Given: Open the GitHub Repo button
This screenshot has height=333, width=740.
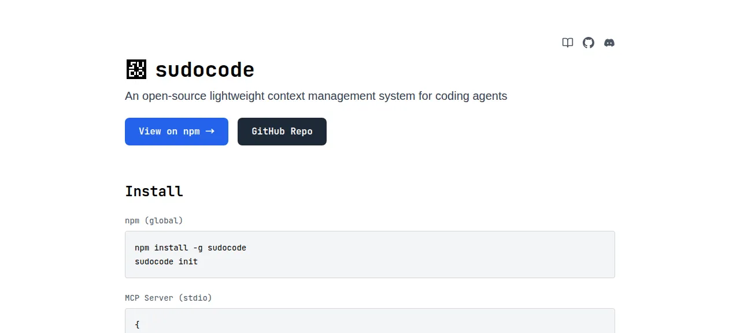Looking at the screenshot, I should tap(282, 132).
